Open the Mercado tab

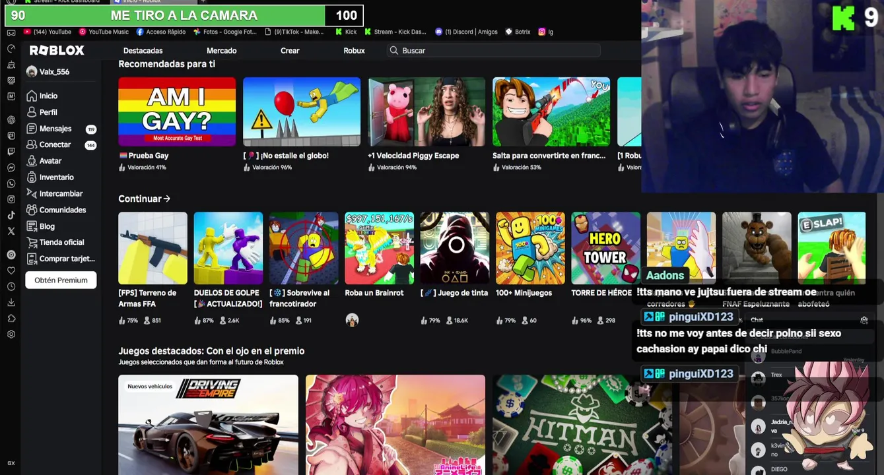coord(221,51)
